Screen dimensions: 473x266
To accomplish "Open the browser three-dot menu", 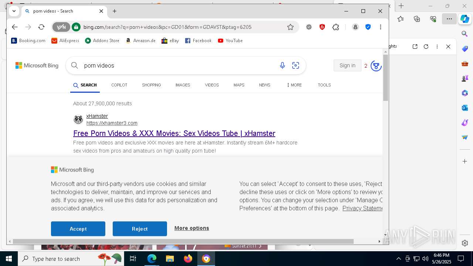I will [381, 27].
